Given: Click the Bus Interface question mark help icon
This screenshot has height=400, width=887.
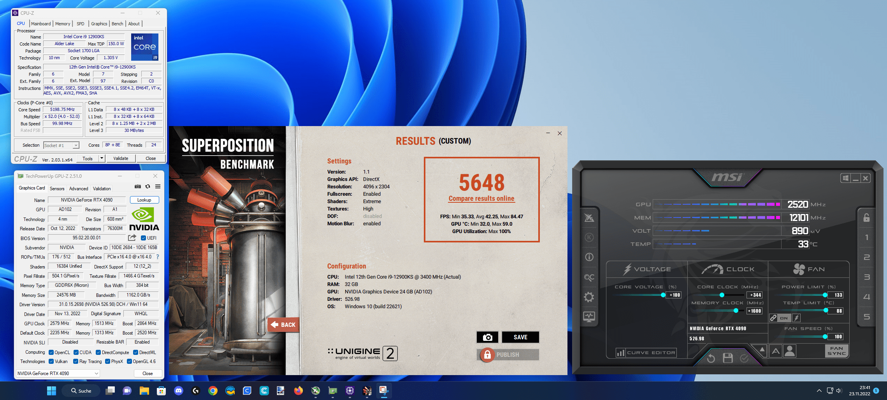Looking at the screenshot, I should pos(158,257).
